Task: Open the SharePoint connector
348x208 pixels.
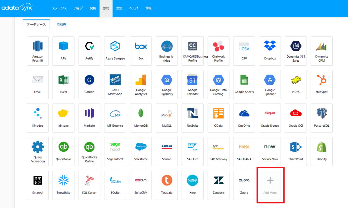Action: tap(296, 152)
